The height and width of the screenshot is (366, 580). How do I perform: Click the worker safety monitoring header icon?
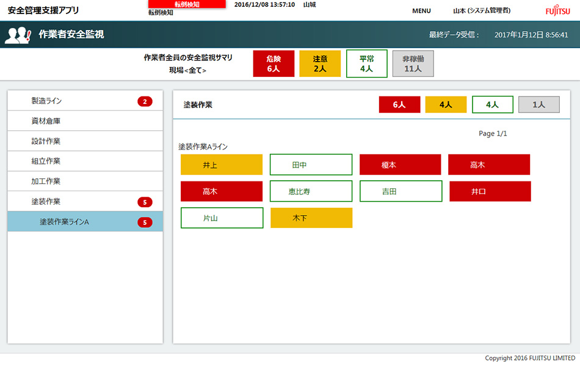tap(18, 35)
